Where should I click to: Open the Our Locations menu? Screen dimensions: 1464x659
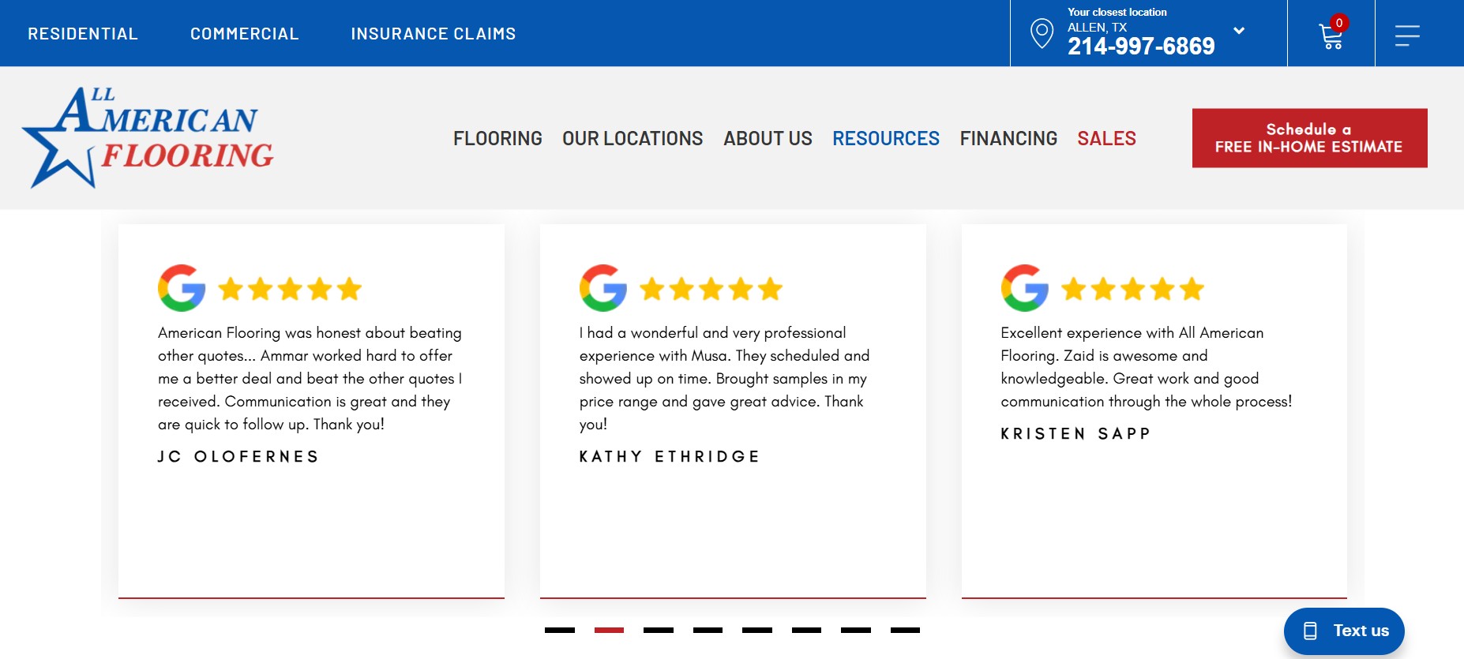pyautogui.click(x=633, y=139)
